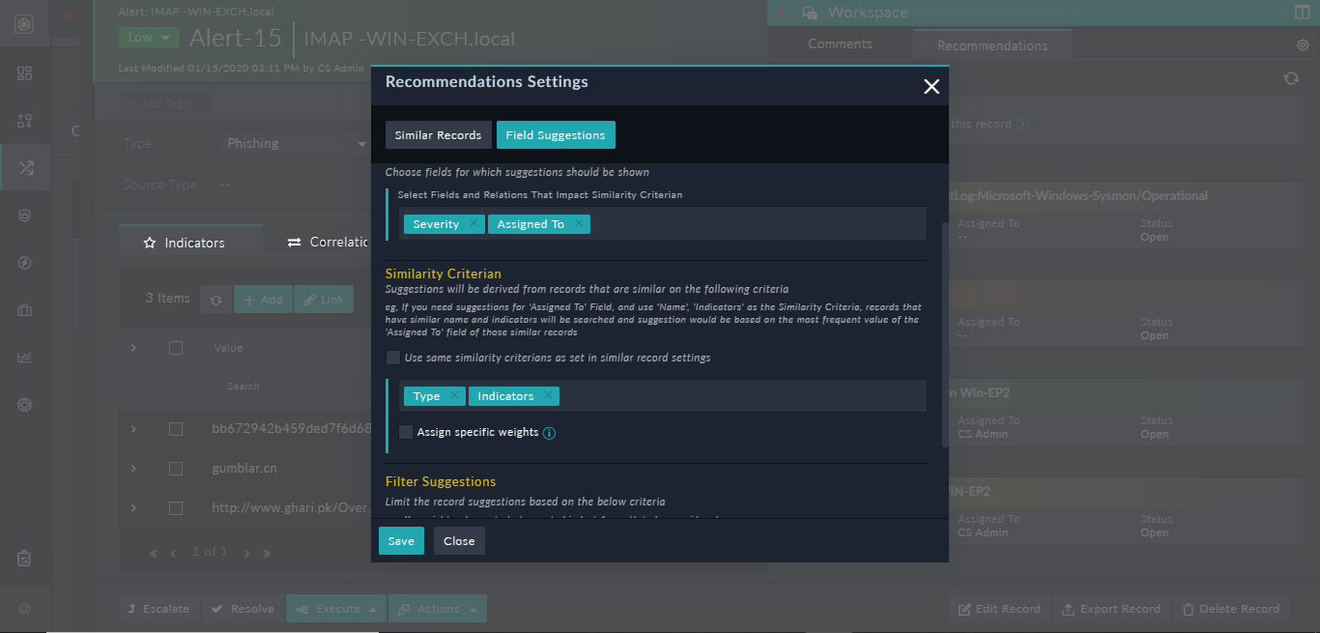Open the Comments tab in Workspace
This screenshot has width=1320, height=633.
click(839, 43)
